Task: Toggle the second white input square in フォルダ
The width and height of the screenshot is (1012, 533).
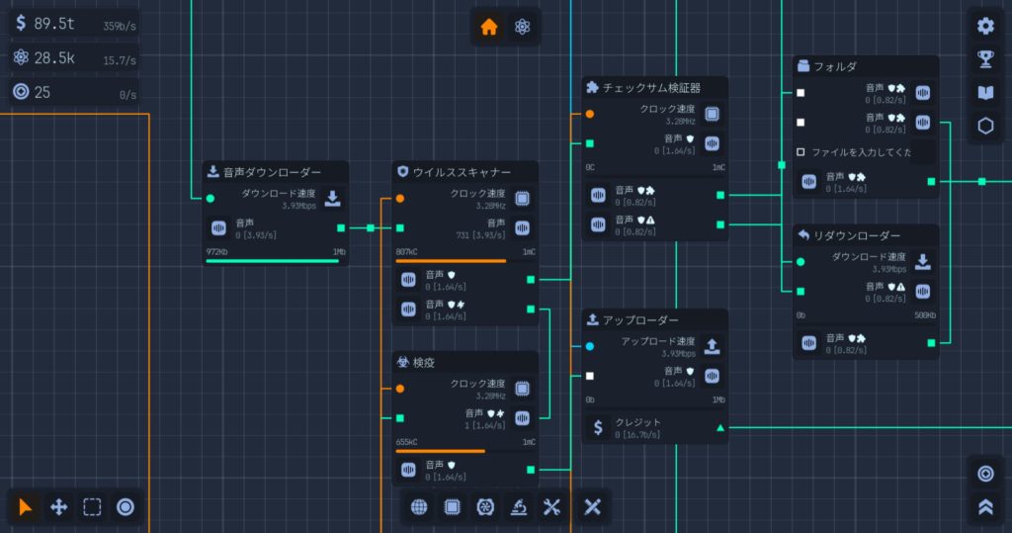Action: coord(801,123)
